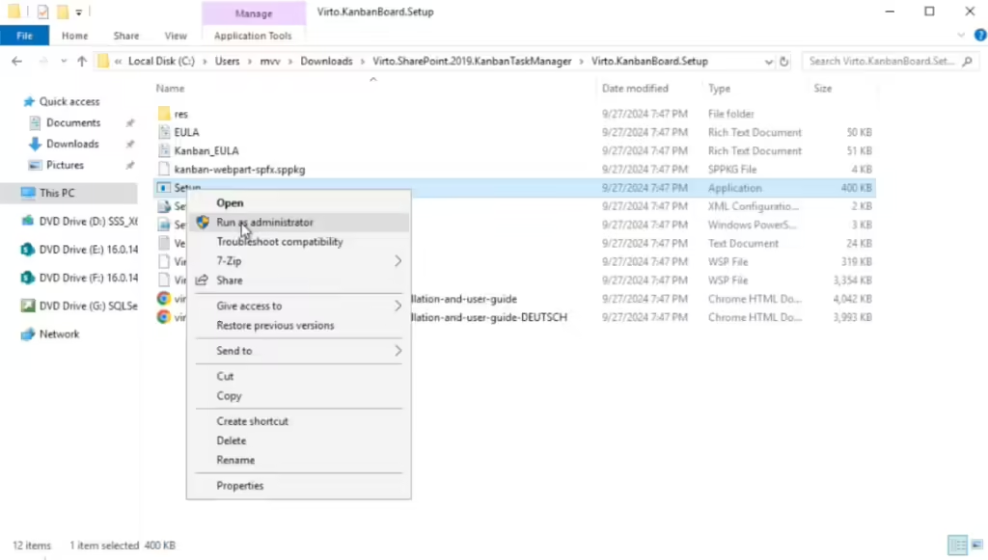Image resolution: width=988 pixels, height=560 pixels.
Task: Open the Recent locations dropdown arrow
Action: coord(64,61)
